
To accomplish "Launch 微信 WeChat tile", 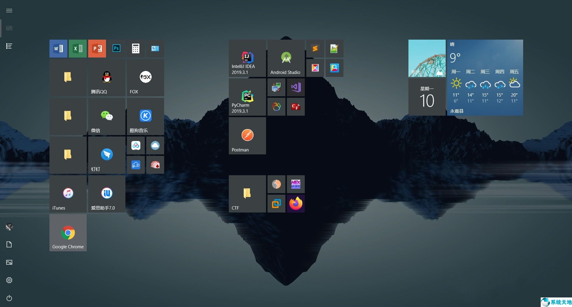I will pos(107,116).
